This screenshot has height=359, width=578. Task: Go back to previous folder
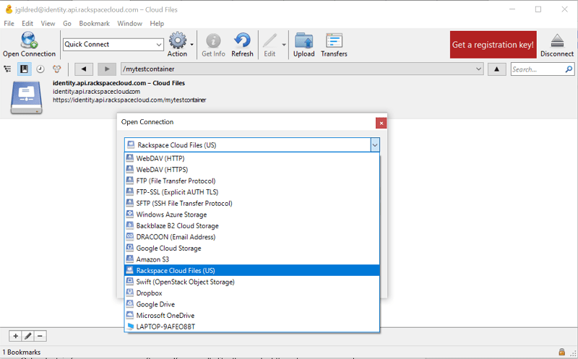click(84, 69)
